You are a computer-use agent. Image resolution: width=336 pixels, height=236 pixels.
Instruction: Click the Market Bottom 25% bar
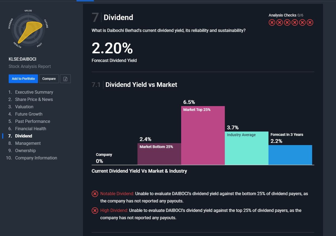(159, 154)
